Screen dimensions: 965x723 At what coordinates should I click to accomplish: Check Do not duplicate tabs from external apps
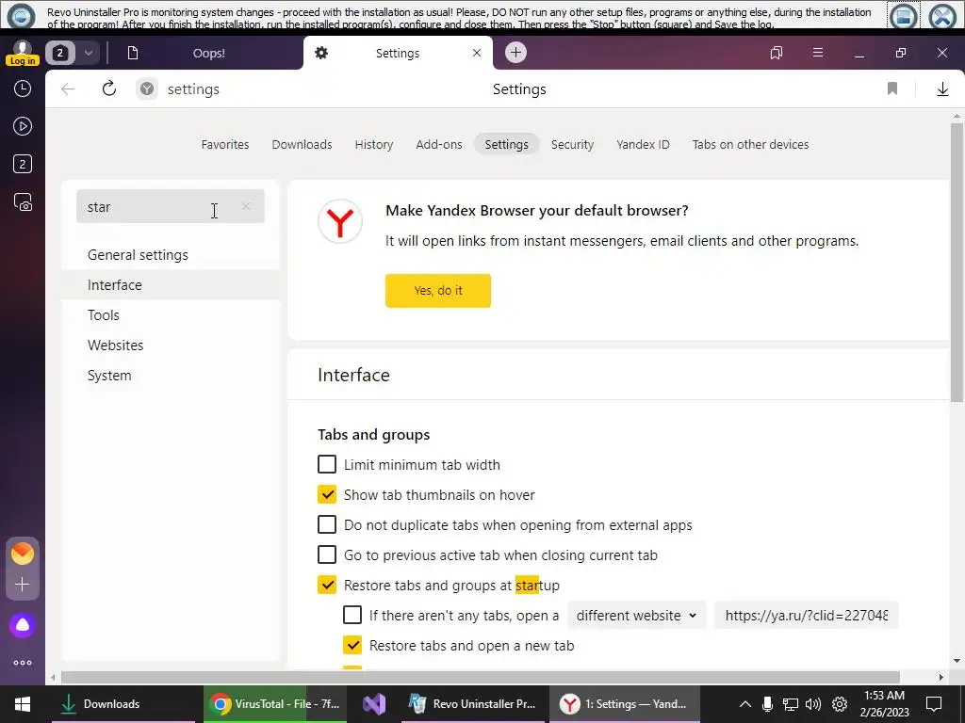point(327,524)
